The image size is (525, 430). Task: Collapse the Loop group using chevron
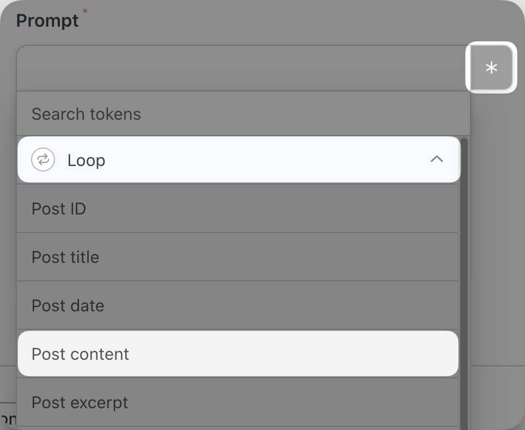437,159
